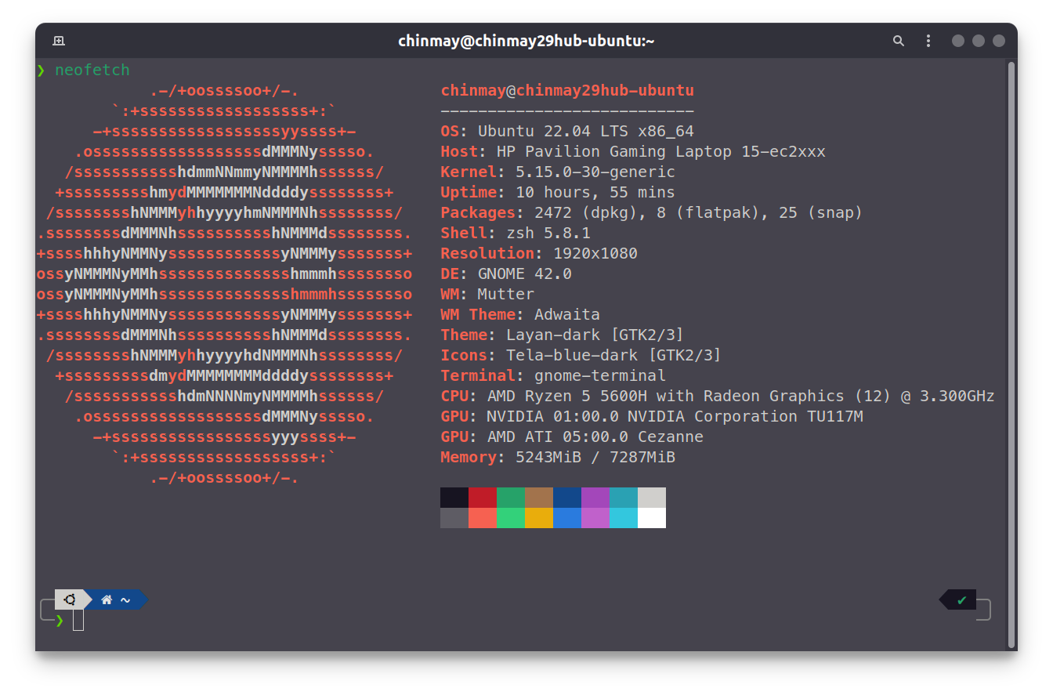Click the Ubuntu logo segment in the shell prompt
The height and width of the screenshot is (699, 1053).
point(71,599)
